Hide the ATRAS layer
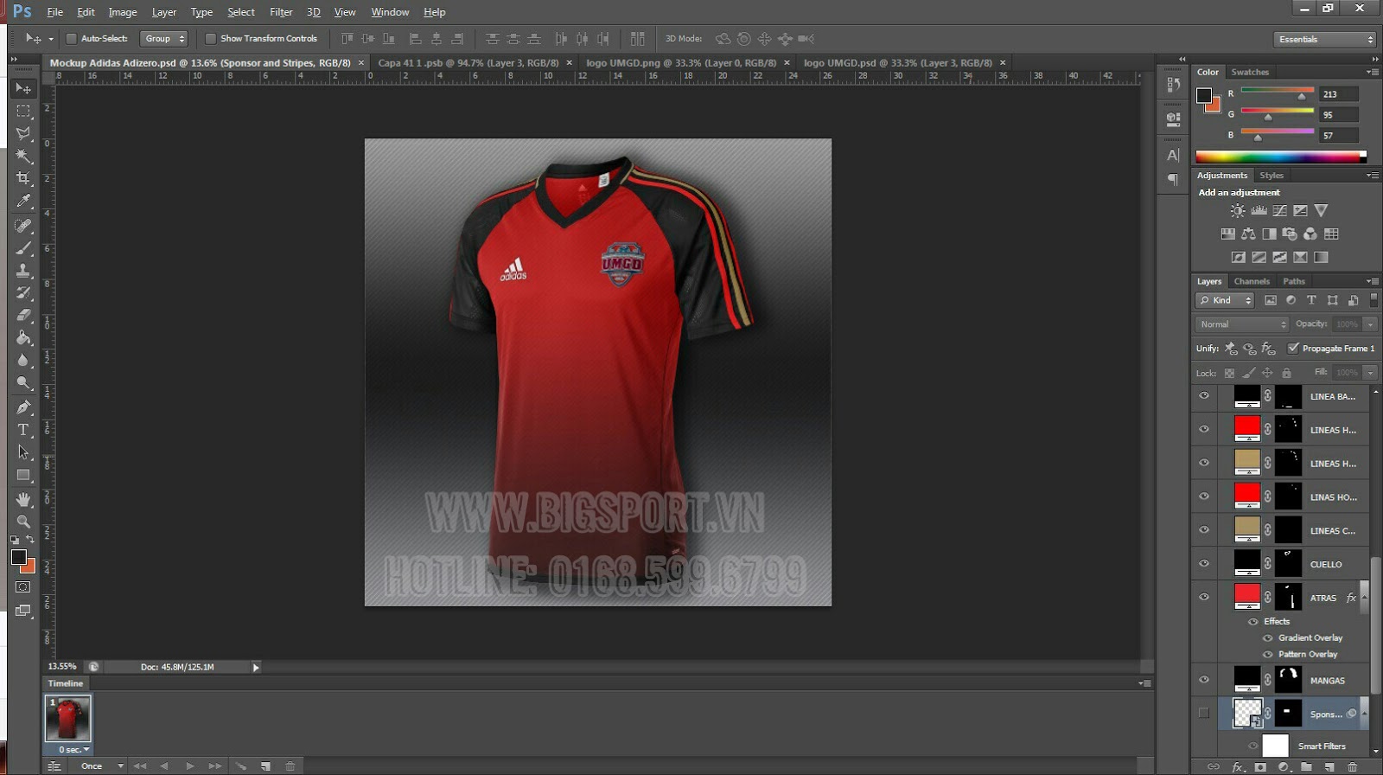 coord(1203,597)
